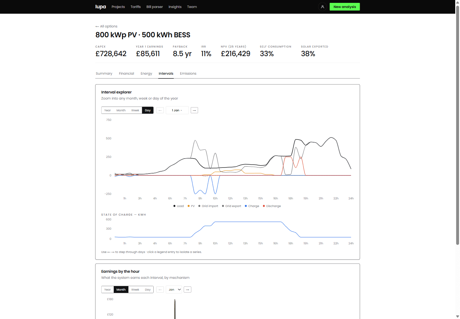Select Month view in Earnings by the hour
Screen dimensions: 460x319
[121, 290]
